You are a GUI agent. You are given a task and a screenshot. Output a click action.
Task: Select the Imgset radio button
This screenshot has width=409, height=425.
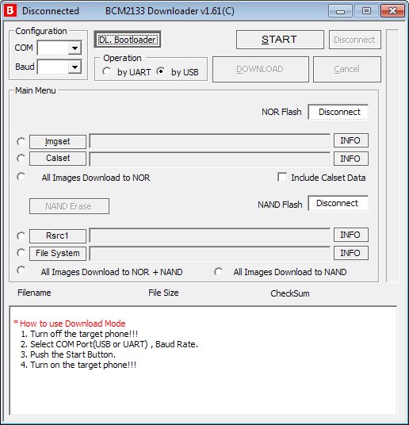pyautogui.click(x=21, y=141)
